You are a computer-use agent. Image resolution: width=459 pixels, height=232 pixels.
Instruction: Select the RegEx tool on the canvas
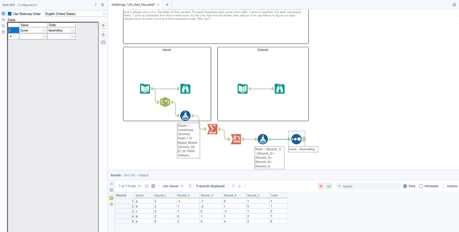165,102
